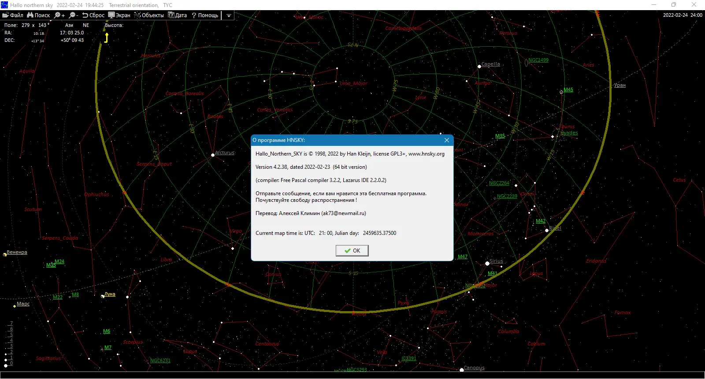The image size is (705, 379).
Task: Click the Ophiuchus constellation label
Action: tap(96, 194)
